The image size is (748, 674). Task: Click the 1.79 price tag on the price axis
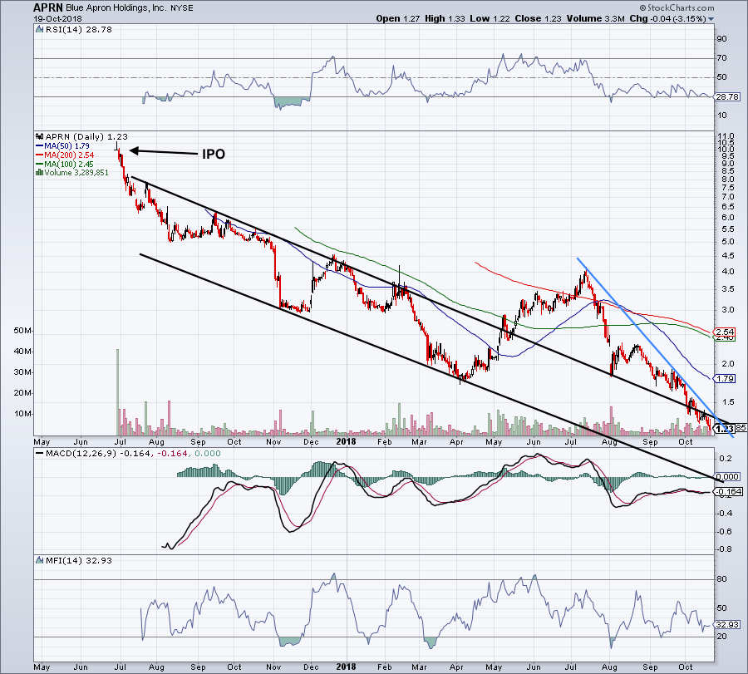(x=725, y=379)
